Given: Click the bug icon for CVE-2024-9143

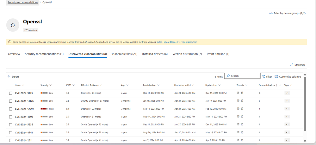Looking at the screenshot, I should [x=242, y=93].
